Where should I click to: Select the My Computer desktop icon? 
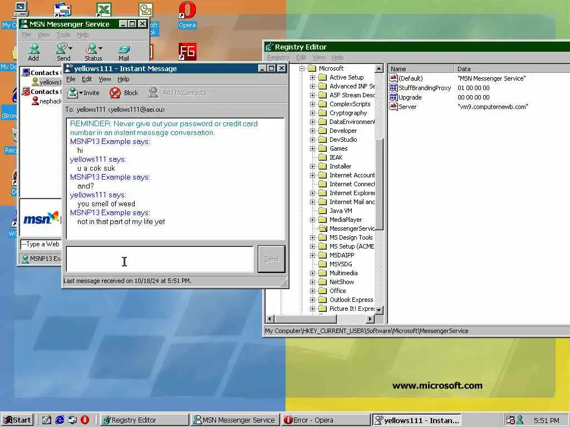pos(21,9)
